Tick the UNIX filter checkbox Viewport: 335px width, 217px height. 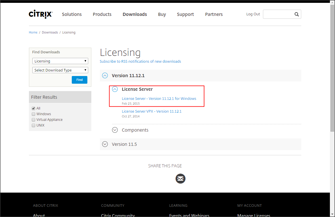(33, 125)
